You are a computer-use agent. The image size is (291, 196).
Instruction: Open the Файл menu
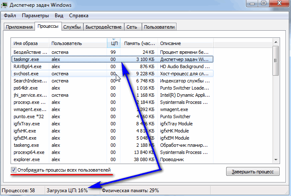coord(10,16)
